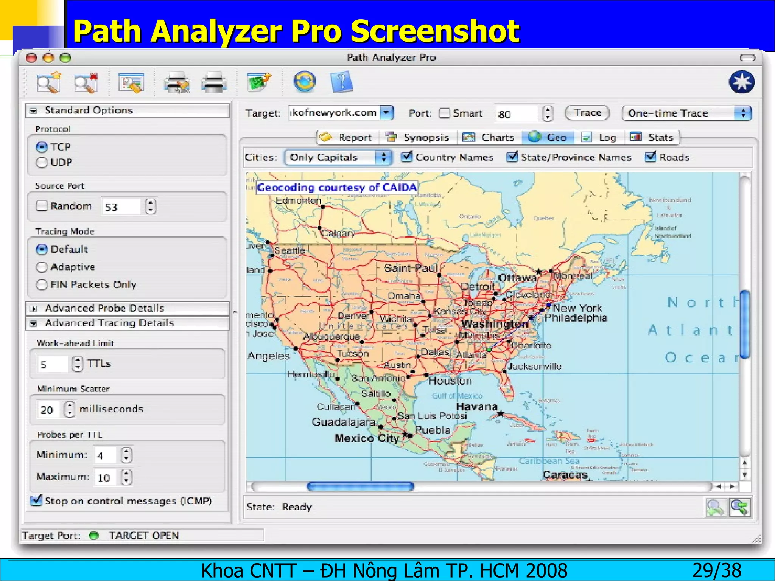Click the Probes per TTL Minimum stepper
This screenshot has width=775, height=581.
click(x=126, y=455)
